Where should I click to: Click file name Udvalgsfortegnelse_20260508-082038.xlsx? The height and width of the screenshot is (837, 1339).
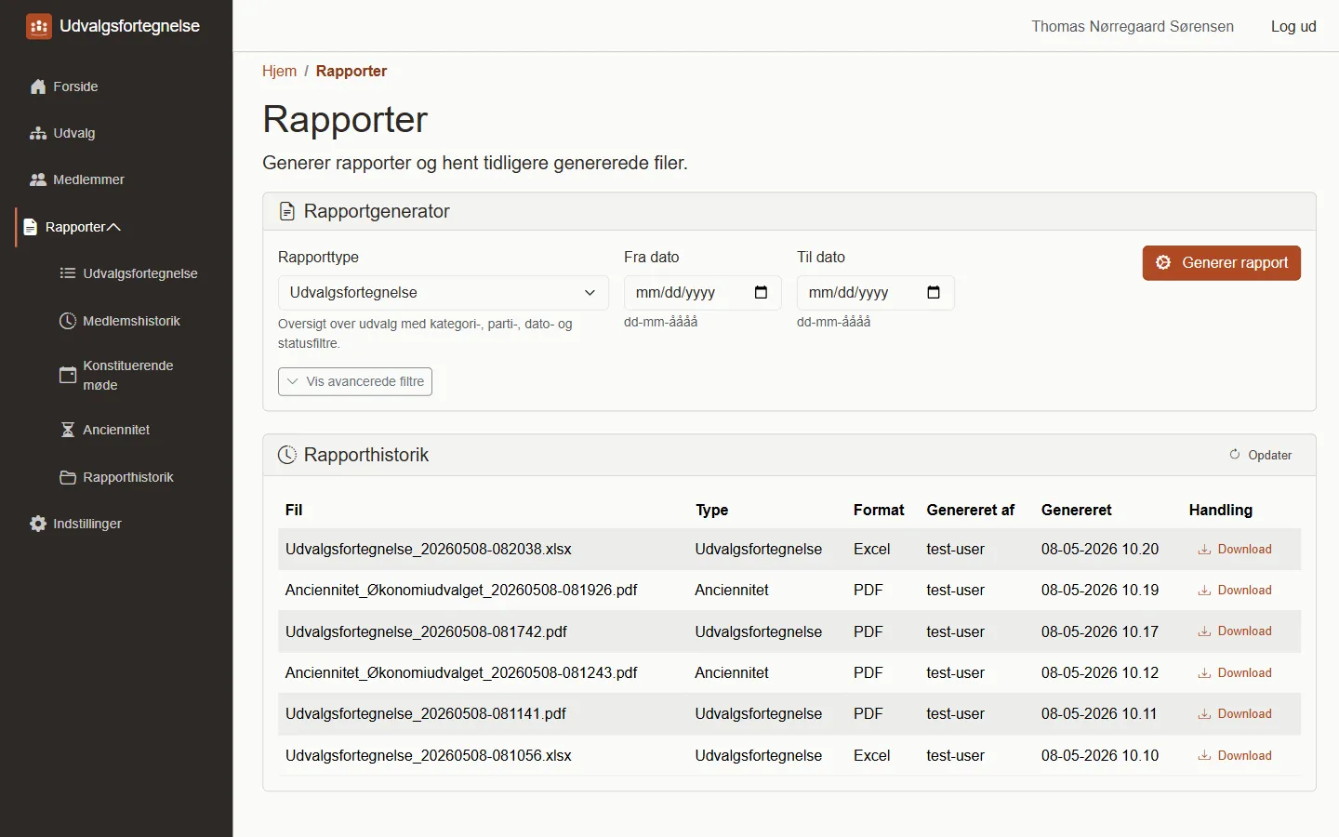point(429,550)
